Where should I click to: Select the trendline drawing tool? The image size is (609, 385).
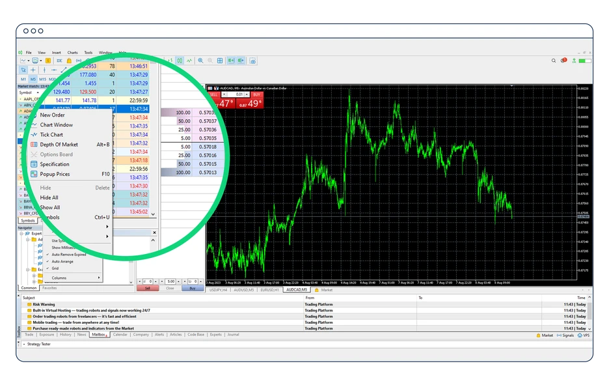click(x=63, y=70)
